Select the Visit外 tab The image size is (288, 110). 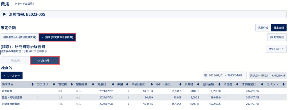coord(45,60)
